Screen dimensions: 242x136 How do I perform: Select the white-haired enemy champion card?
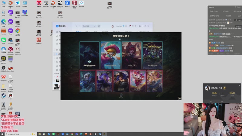87,81
